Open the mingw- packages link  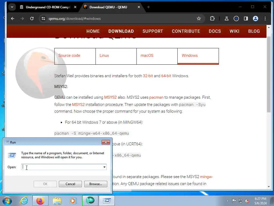click(206, 177)
